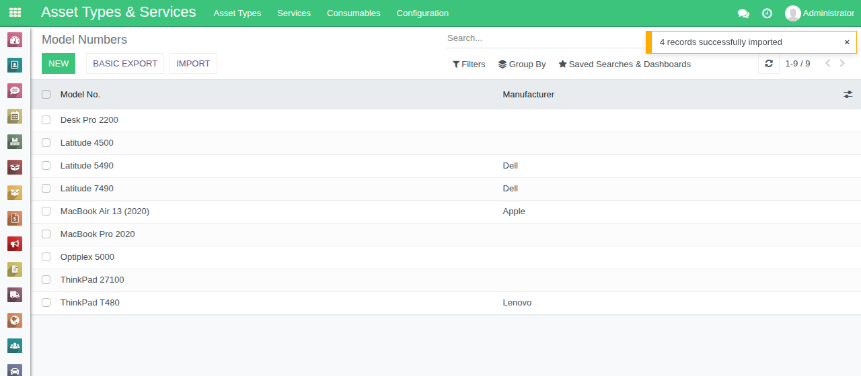
Task: Open the Filters dropdown
Action: [469, 64]
